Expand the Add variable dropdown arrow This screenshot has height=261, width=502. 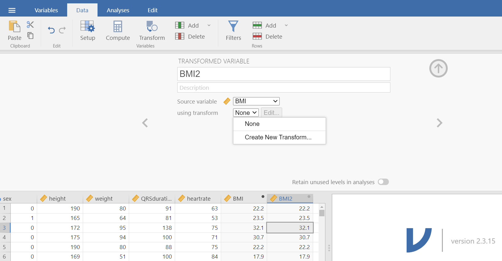point(209,25)
